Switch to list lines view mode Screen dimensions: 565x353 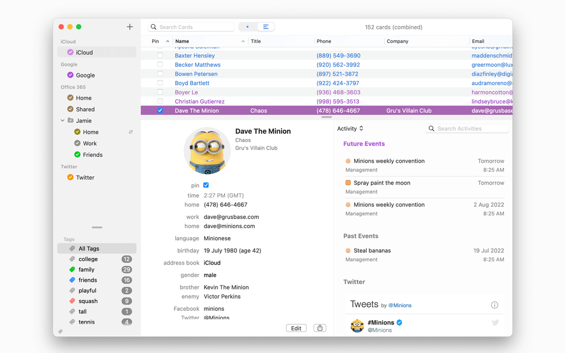click(x=266, y=27)
